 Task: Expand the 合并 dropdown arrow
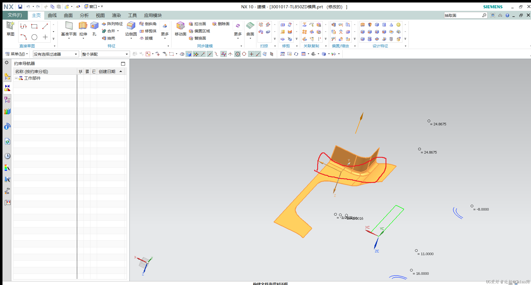(118, 31)
